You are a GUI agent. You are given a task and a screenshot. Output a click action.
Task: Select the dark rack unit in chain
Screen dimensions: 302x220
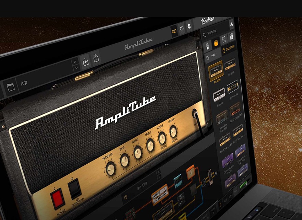point(181,200)
